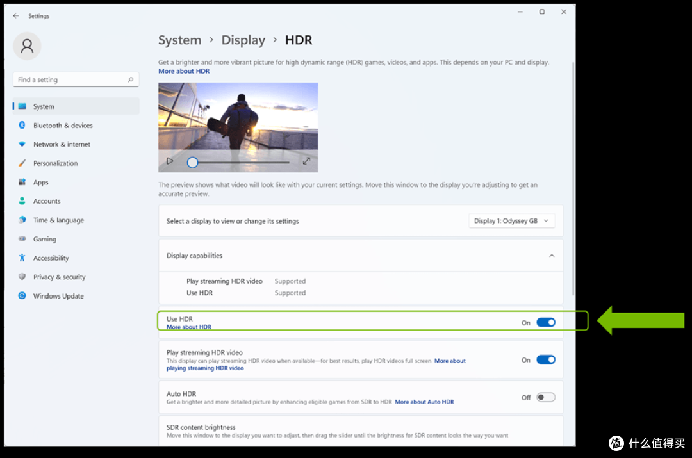Screen dimensions: 692x458
Task: Open Apps settings page
Action: pyautogui.click(x=76, y=182)
